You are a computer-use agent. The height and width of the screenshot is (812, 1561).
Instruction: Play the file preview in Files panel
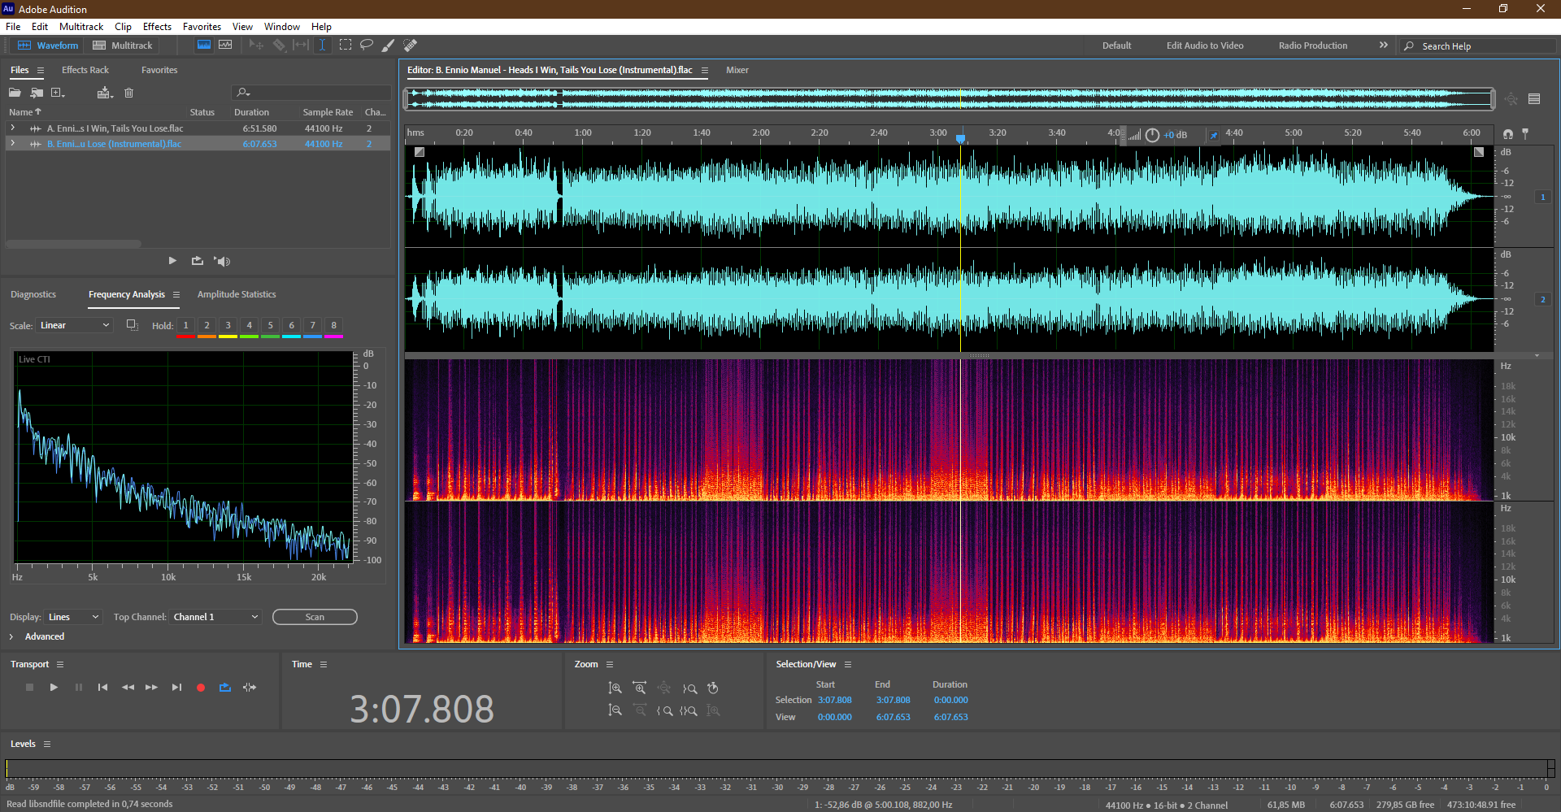pos(172,261)
